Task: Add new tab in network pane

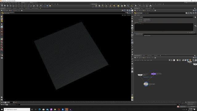Action: tap(160, 55)
